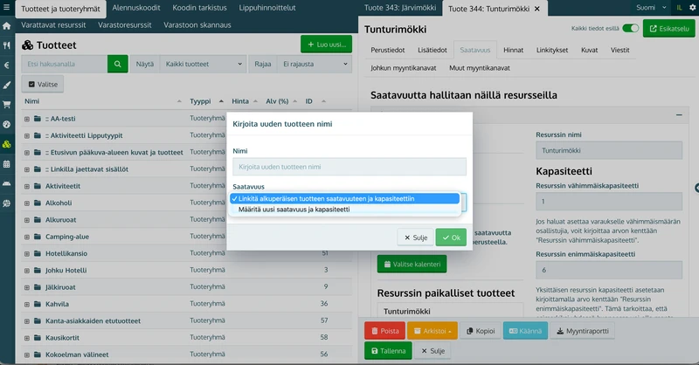Screen dimensions: 699x365
Task: Switch to Tuote 343: Järvimökki tab
Action: point(400,8)
